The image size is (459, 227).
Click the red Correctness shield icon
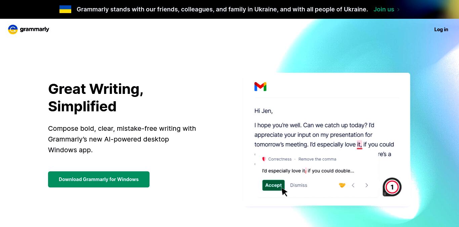point(264,159)
